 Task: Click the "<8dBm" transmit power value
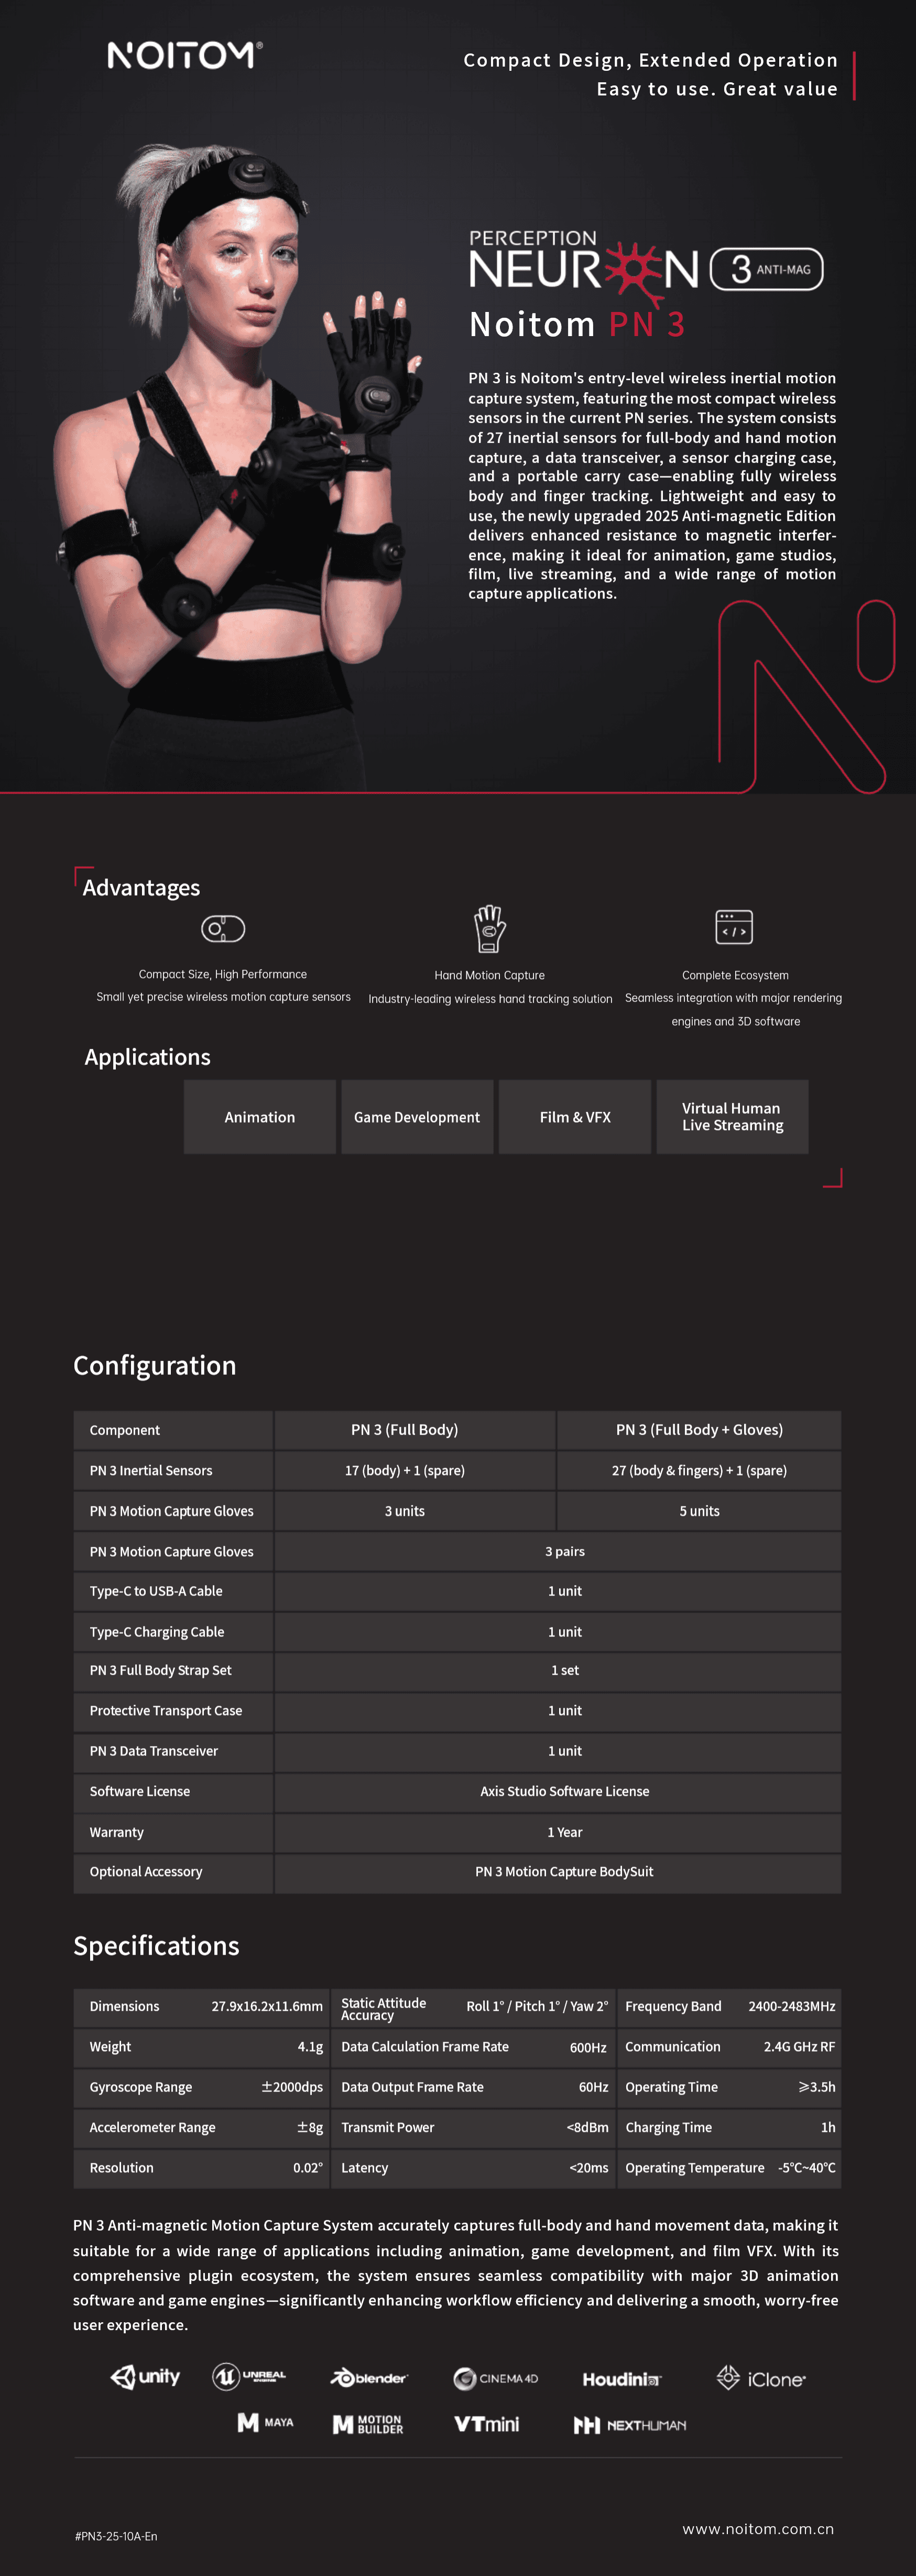click(587, 2127)
